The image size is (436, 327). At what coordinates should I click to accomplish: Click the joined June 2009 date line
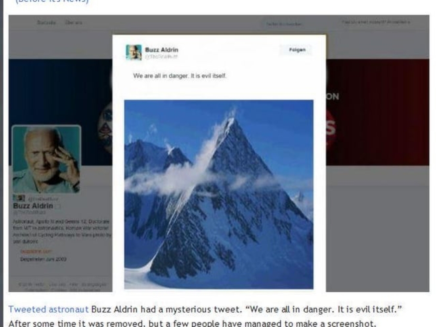pos(43,259)
